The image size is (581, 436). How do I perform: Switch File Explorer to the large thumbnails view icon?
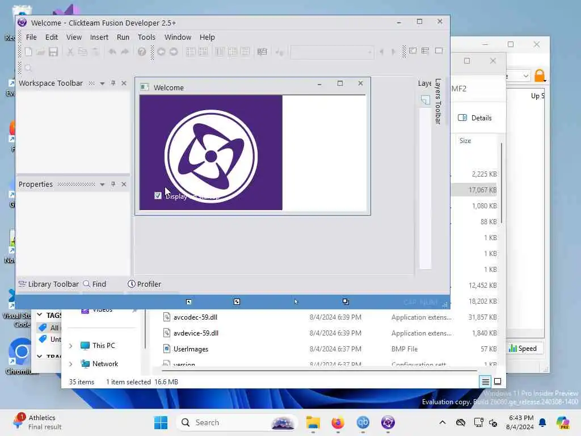[498, 381]
